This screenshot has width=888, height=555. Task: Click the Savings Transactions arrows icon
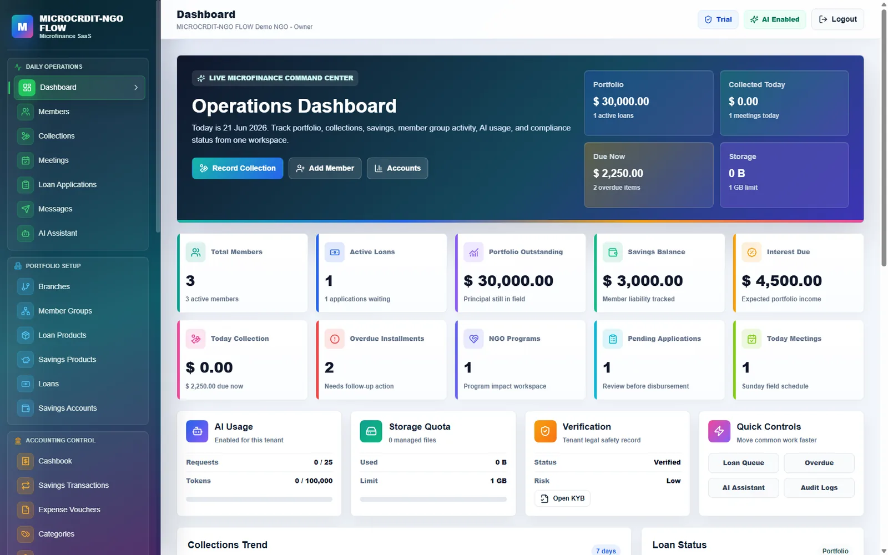pyautogui.click(x=26, y=486)
